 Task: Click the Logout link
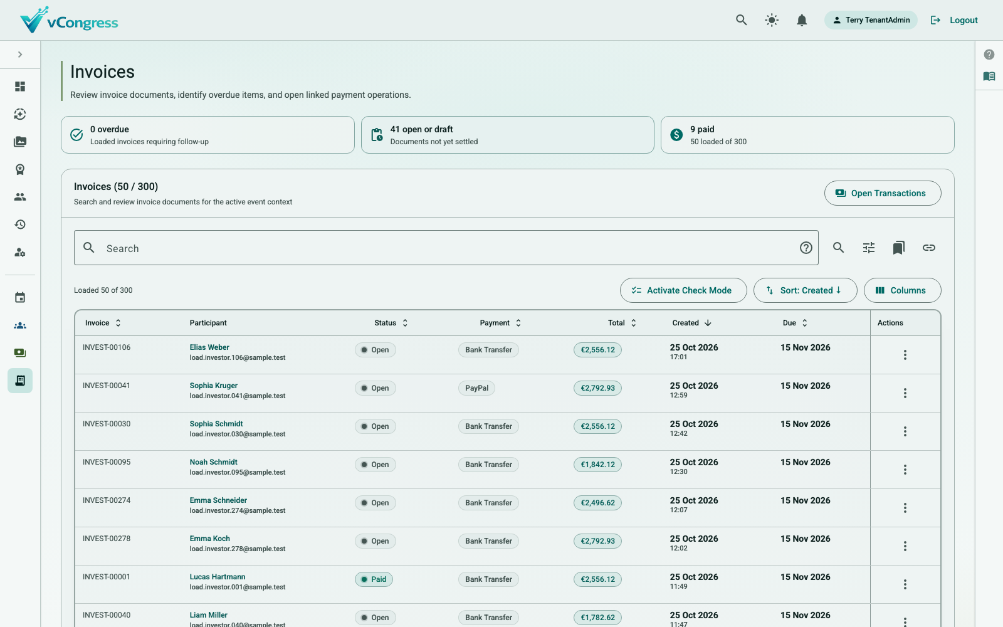click(954, 20)
